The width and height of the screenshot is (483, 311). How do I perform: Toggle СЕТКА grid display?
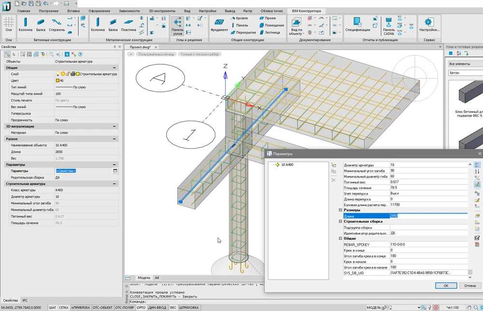[64, 307]
